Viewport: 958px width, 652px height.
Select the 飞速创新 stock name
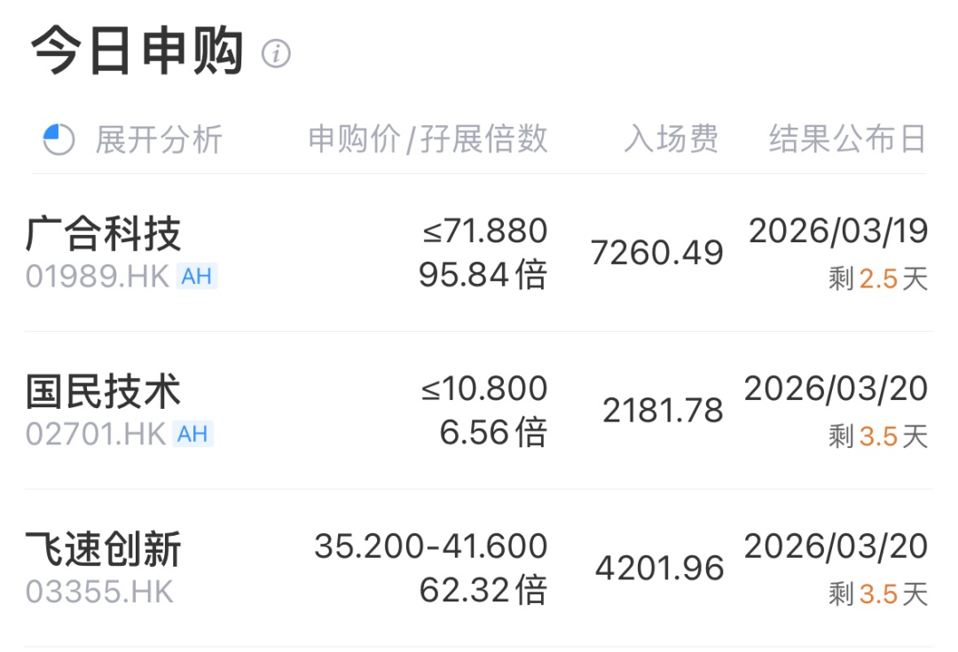pyautogui.click(x=102, y=549)
